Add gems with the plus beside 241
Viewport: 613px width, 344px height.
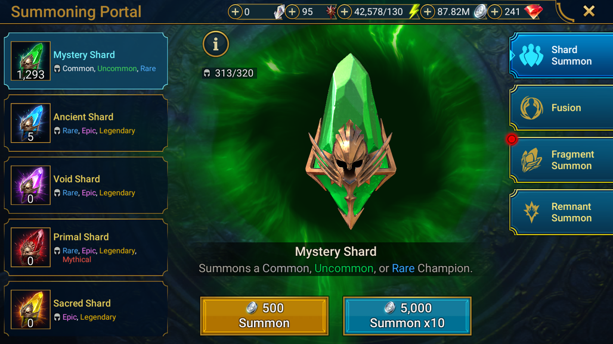pos(494,12)
